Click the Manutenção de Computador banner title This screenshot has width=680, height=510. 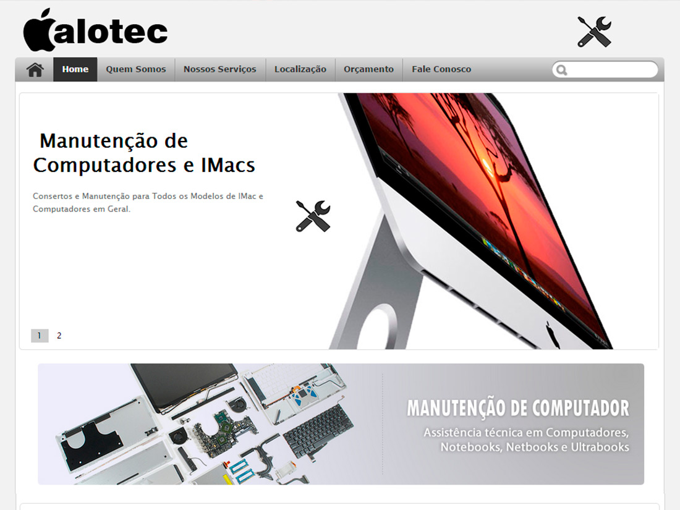pos(518,408)
